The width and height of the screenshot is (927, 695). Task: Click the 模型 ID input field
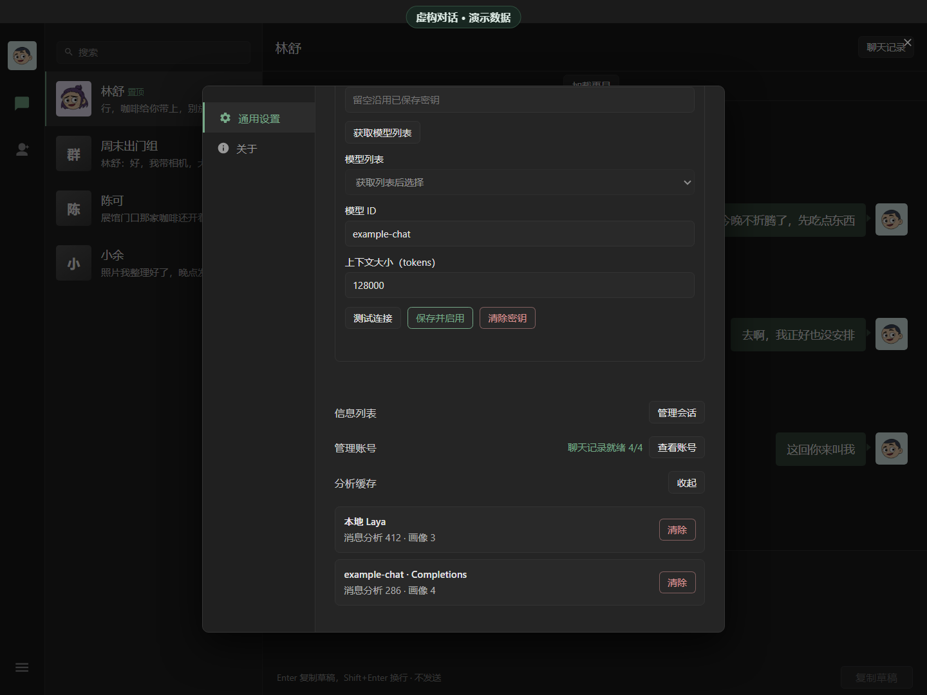[x=520, y=234]
